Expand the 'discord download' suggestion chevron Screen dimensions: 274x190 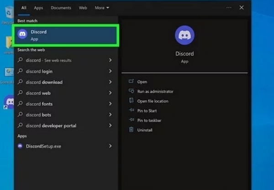[x=111, y=82]
